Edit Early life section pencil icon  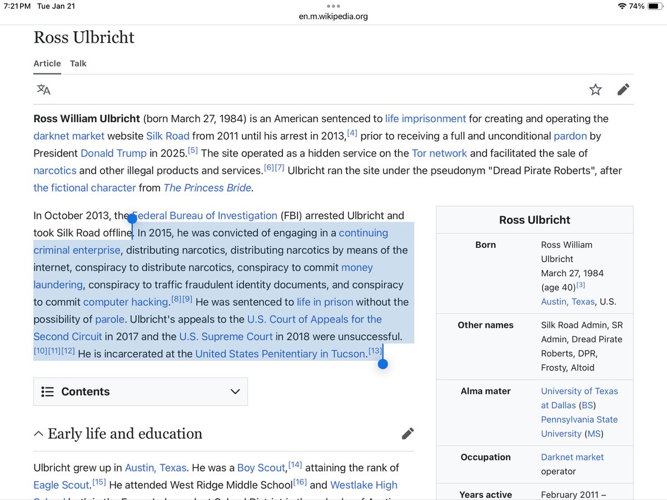click(x=407, y=433)
